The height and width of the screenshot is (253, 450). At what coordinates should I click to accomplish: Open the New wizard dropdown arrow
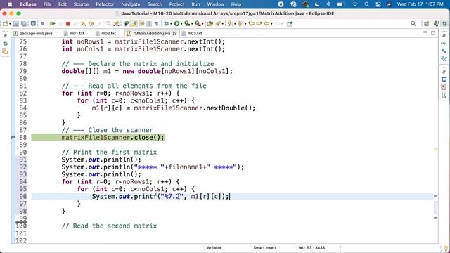[10, 24]
